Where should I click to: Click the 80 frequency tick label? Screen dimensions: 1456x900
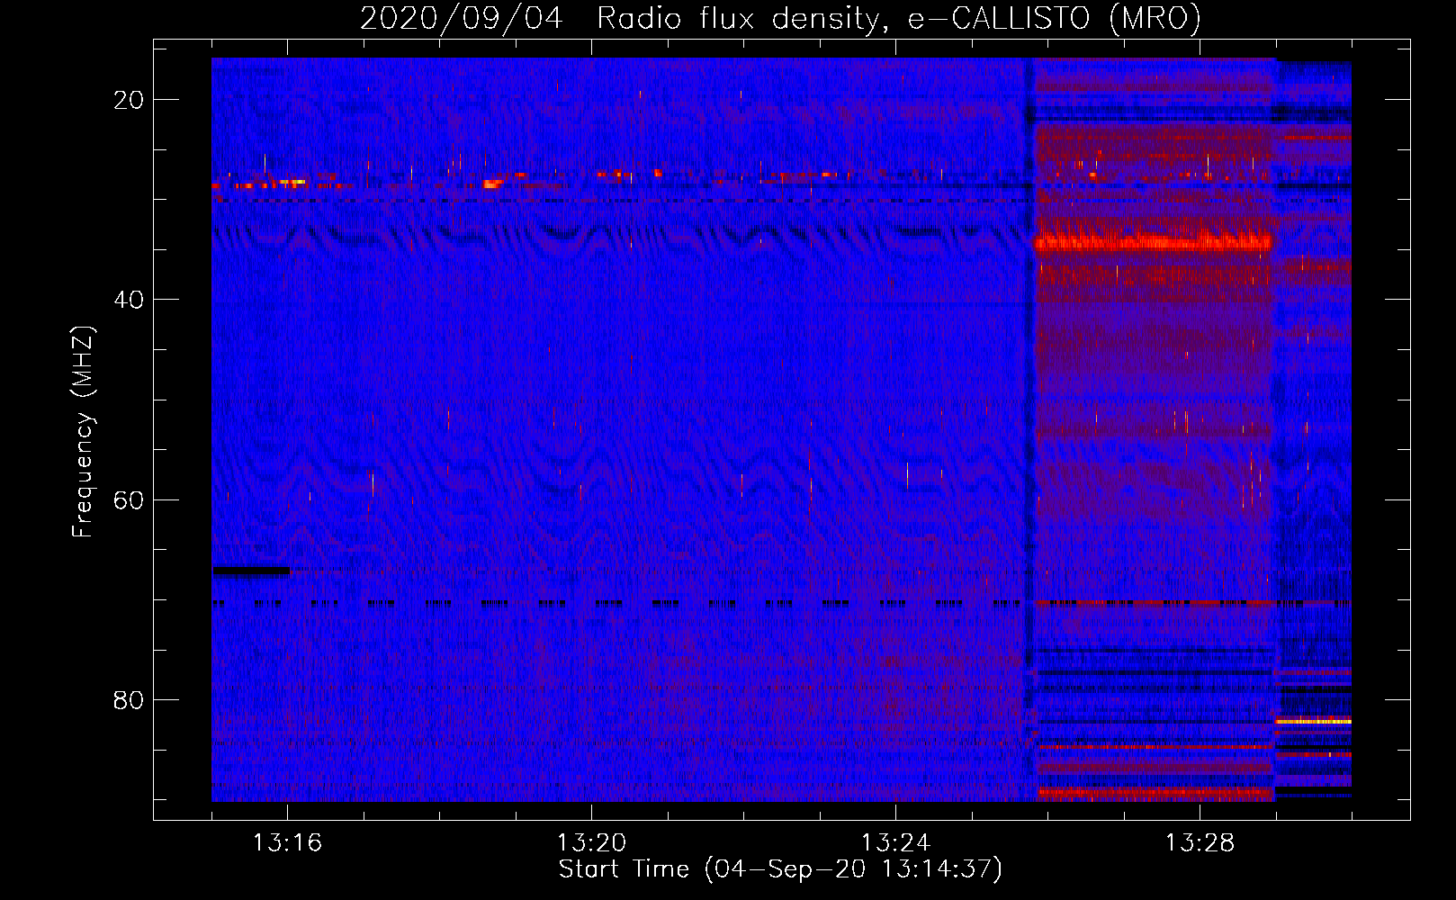[x=129, y=700]
